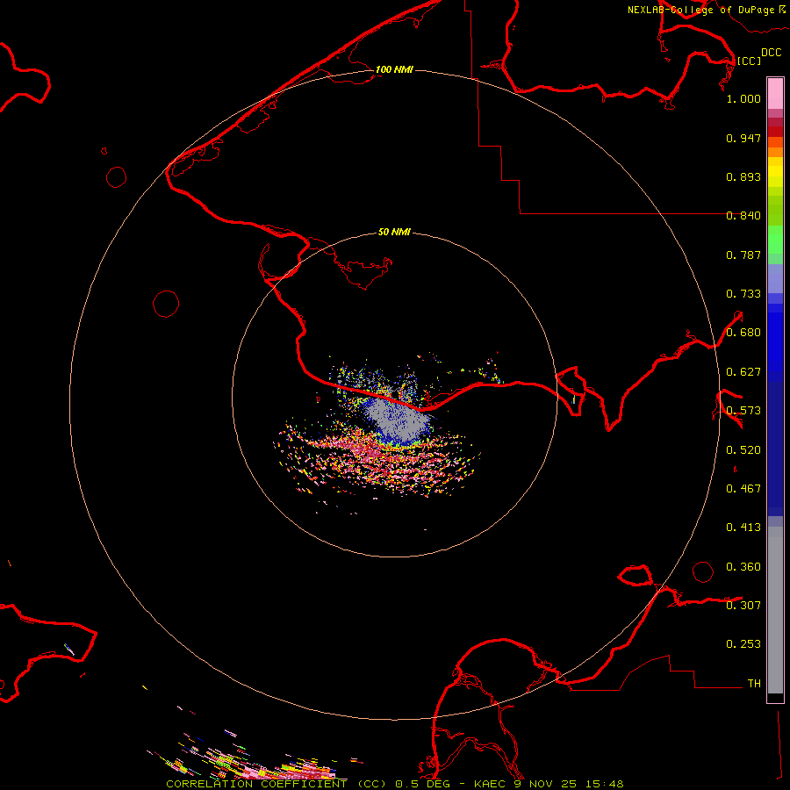Click the 0.253 value on the color scale

coord(743,644)
